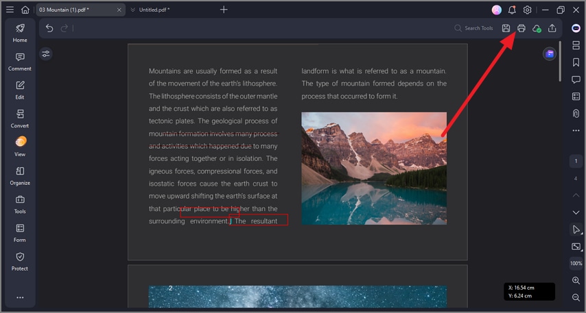Open the bookmarks panel
The height and width of the screenshot is (313, 586).
pyautogui.click(x=576, y=62)
